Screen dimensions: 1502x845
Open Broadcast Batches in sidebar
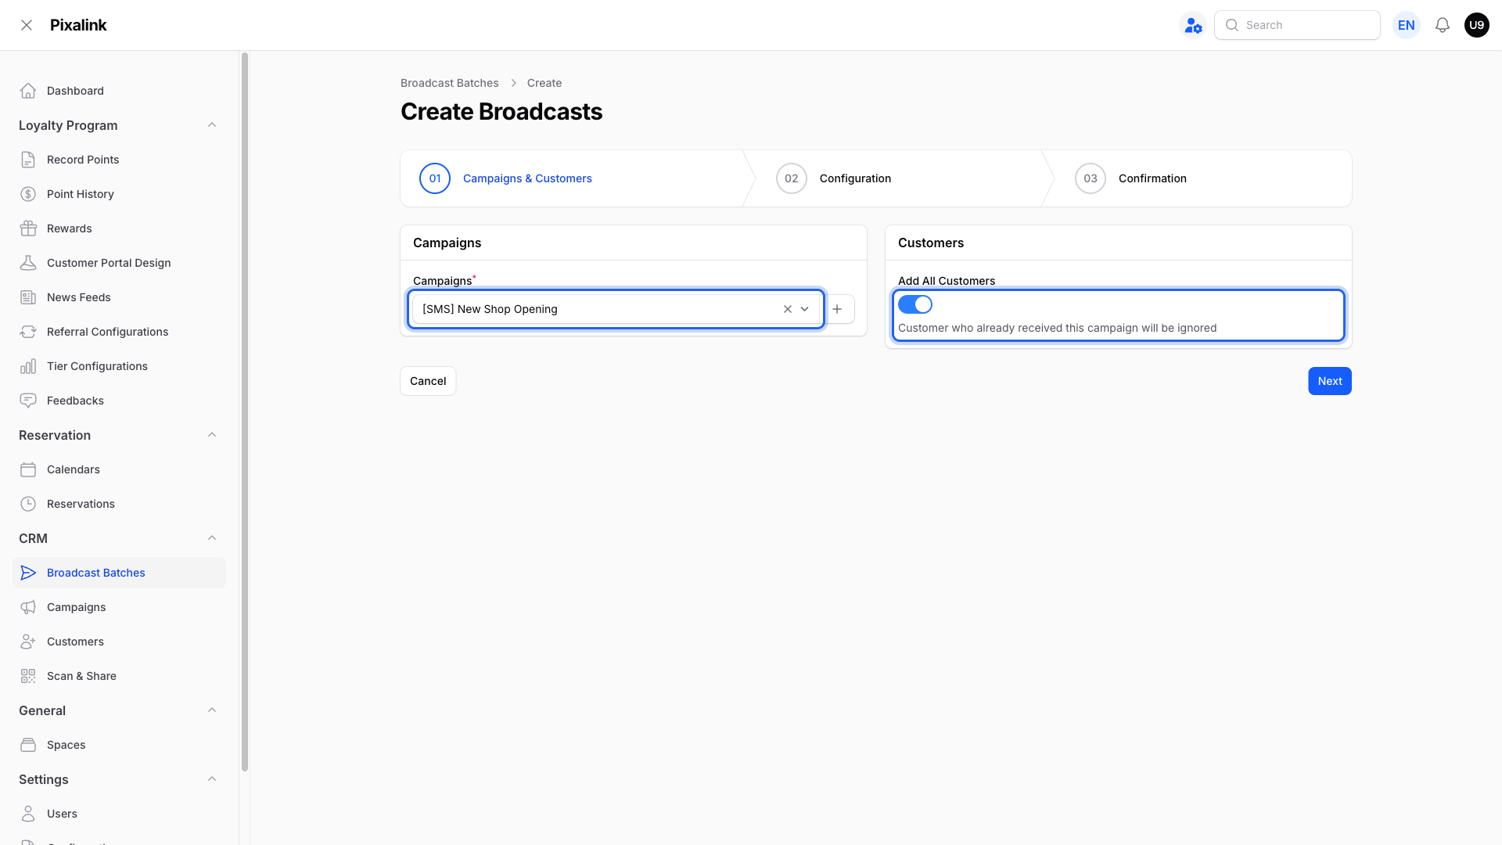pos(119,573)
